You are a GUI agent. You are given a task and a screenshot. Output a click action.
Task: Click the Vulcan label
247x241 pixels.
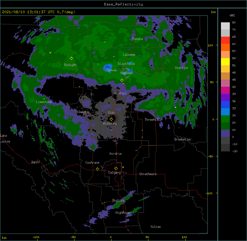click(156, 227)
